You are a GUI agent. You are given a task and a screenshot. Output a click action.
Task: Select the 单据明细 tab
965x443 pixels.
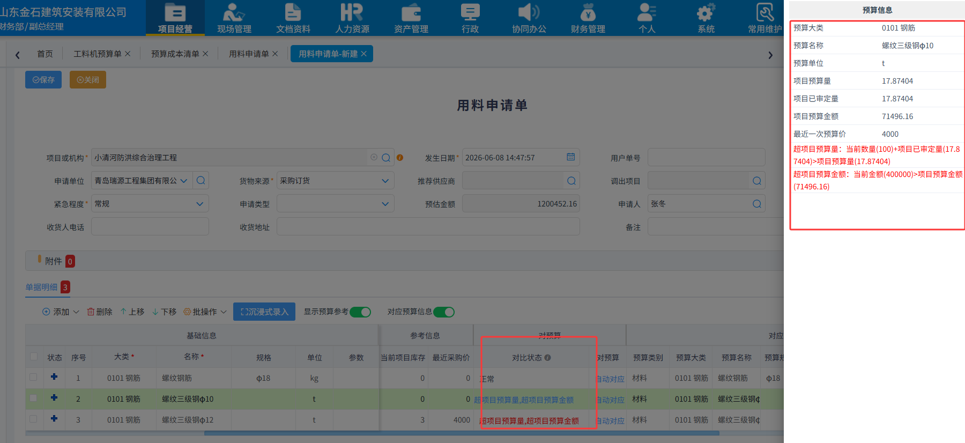tap(42, 287)
